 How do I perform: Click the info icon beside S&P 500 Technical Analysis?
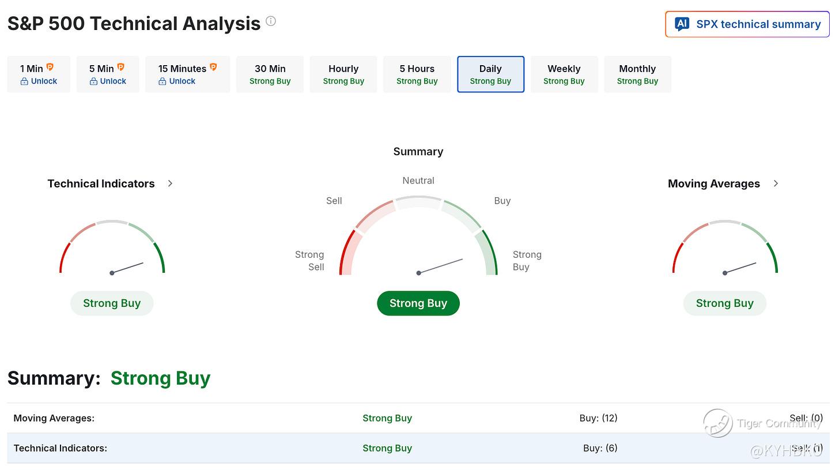271,21
